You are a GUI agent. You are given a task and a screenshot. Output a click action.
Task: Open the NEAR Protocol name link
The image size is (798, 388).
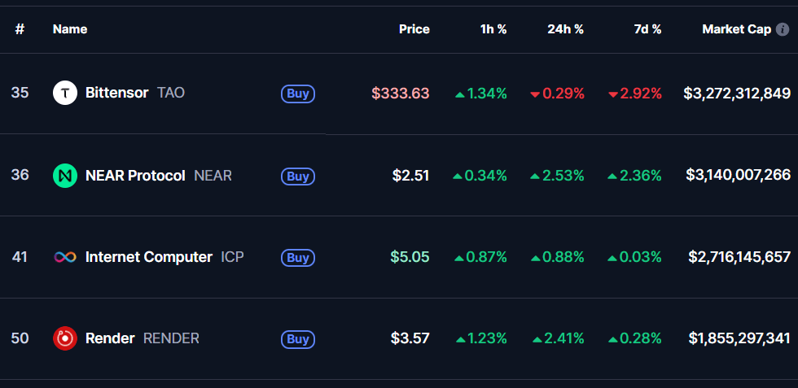(x=135, y=175)
